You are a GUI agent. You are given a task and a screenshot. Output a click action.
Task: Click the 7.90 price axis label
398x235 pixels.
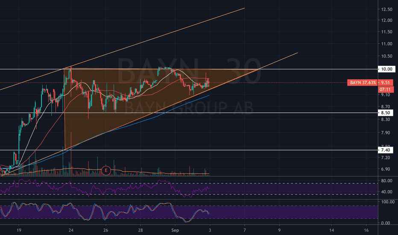tap(385, 132)
